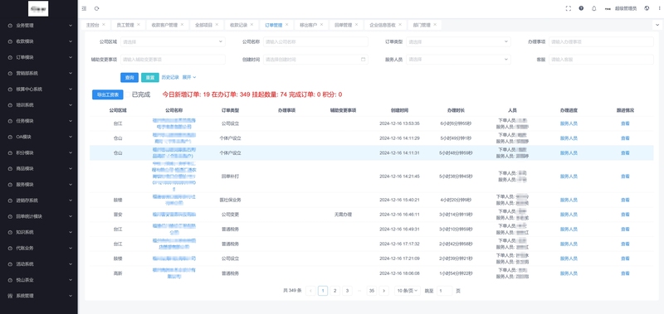Close the 部门管理 tab
The image size is (664, 314).
click(434, 25)
